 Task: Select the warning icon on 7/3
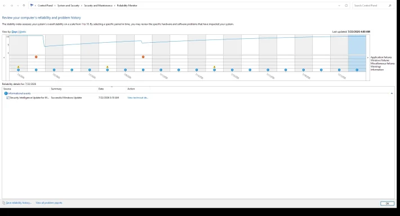point(19,67)
